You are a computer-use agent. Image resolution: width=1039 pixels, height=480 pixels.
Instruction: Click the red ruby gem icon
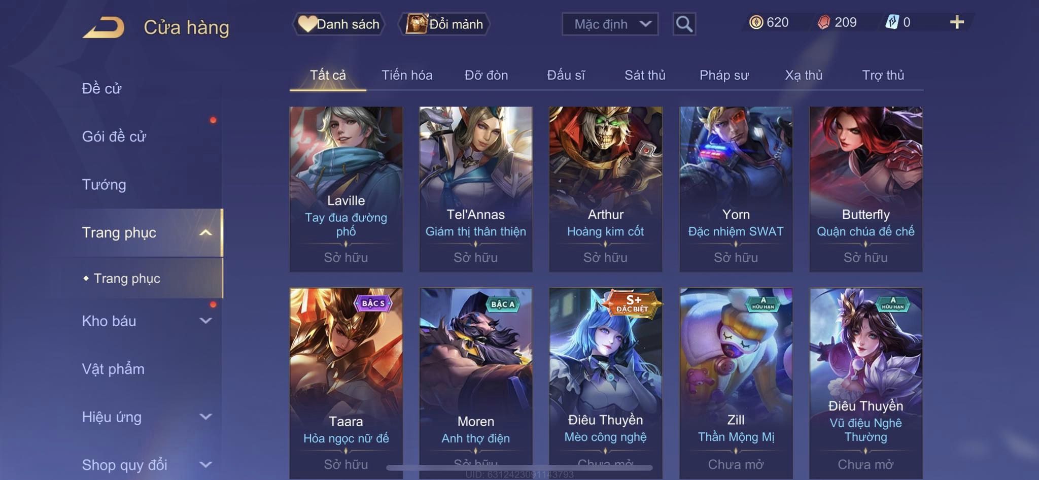pos(824,22)
